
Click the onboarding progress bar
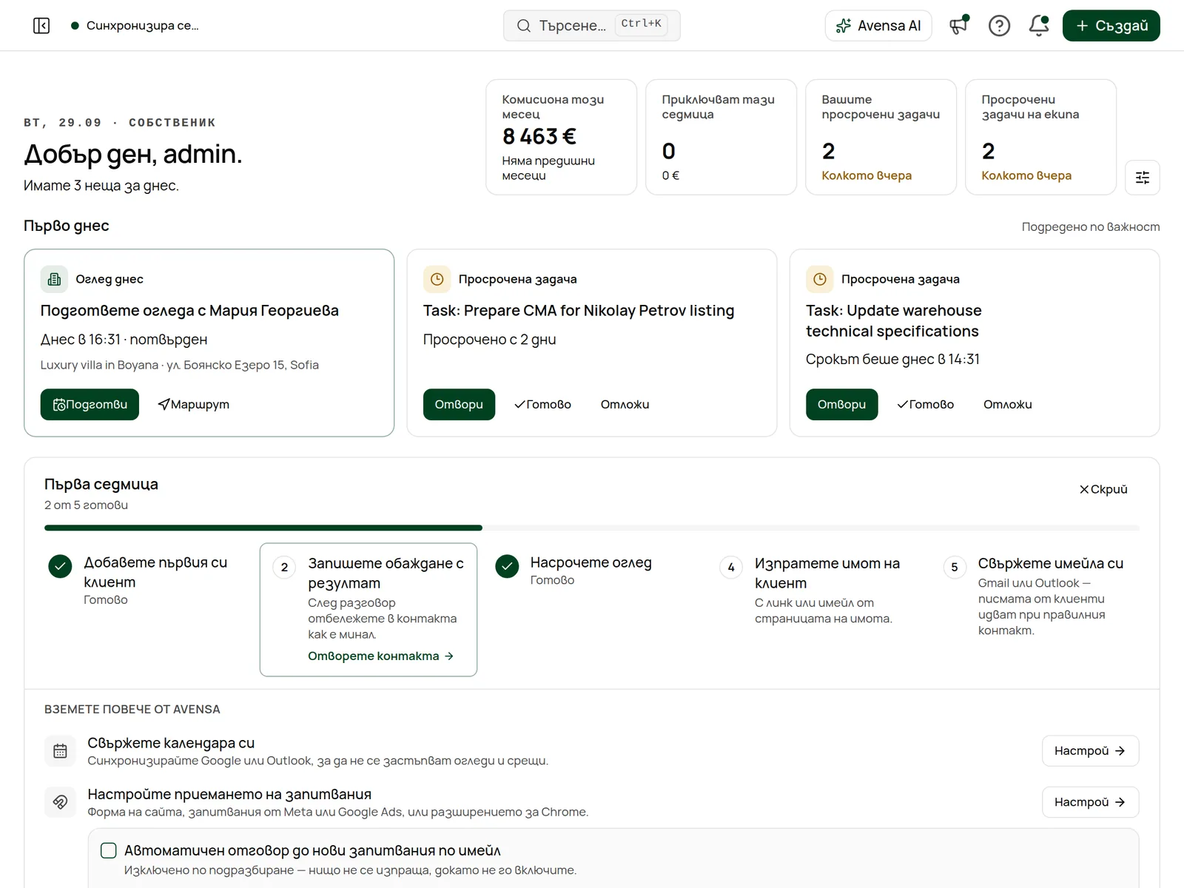pyautogui.click(x=592, y=528)
